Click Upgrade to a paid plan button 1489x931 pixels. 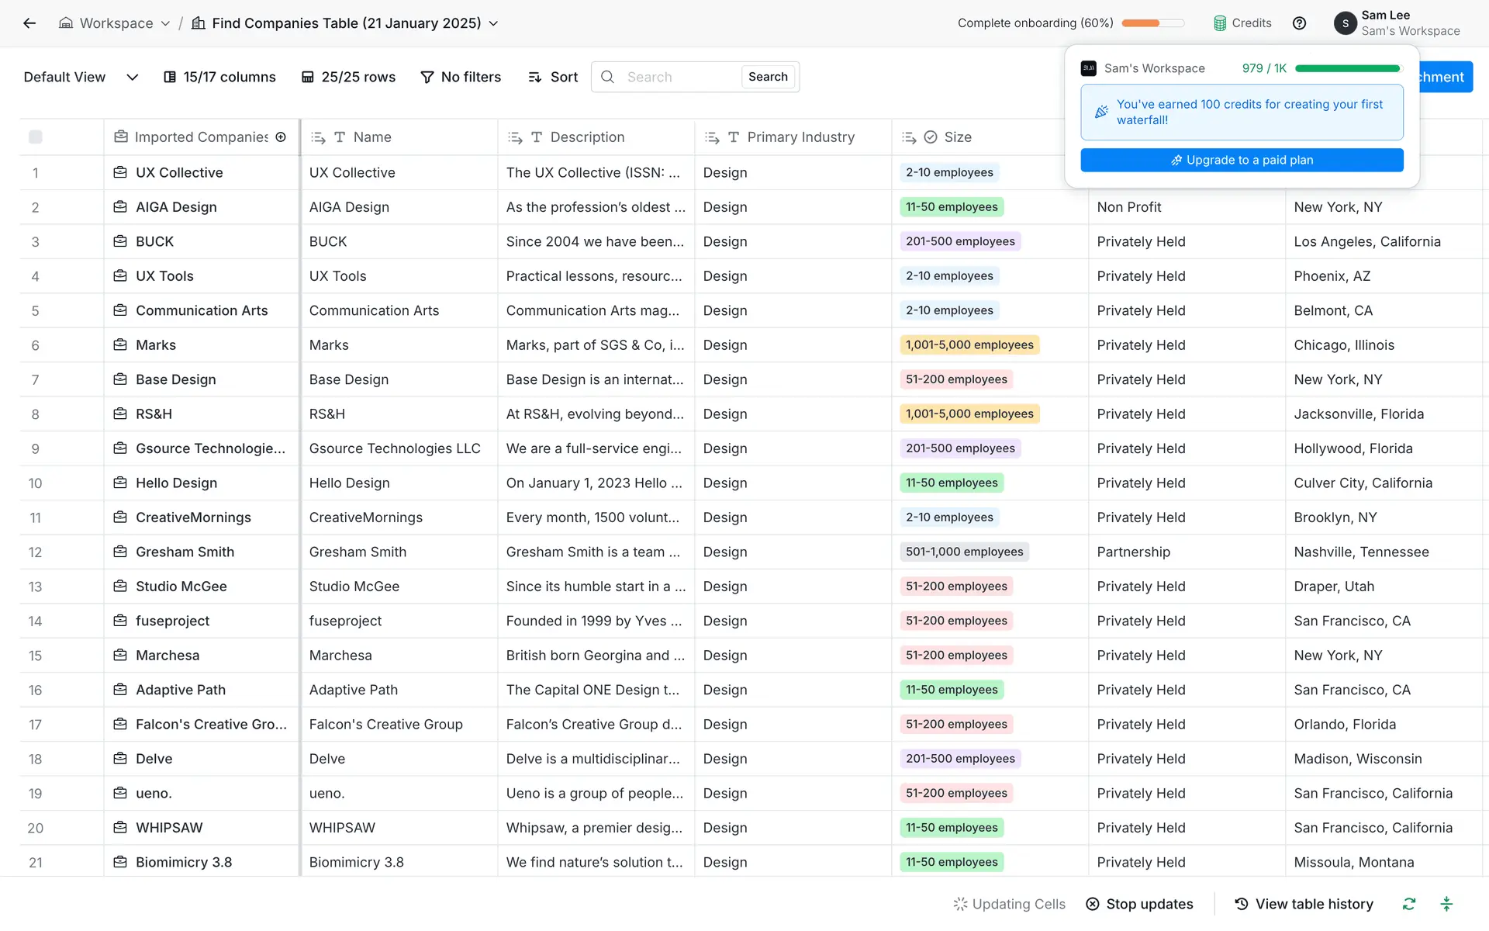point(1242,160)
